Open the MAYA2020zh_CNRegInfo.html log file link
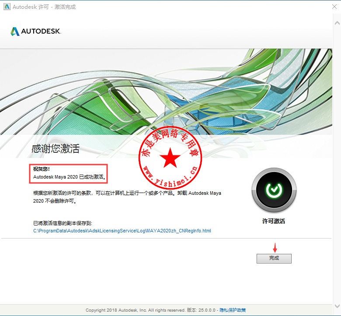The image size is (341, 316). [122, 231]
